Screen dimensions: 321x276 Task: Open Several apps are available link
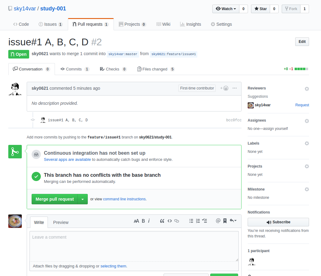(x=67, y=160)
